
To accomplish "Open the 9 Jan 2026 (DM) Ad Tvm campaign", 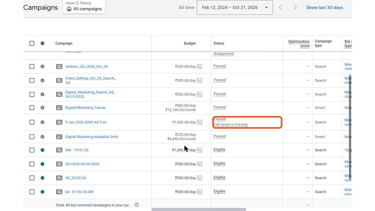I will click(86, 122).
